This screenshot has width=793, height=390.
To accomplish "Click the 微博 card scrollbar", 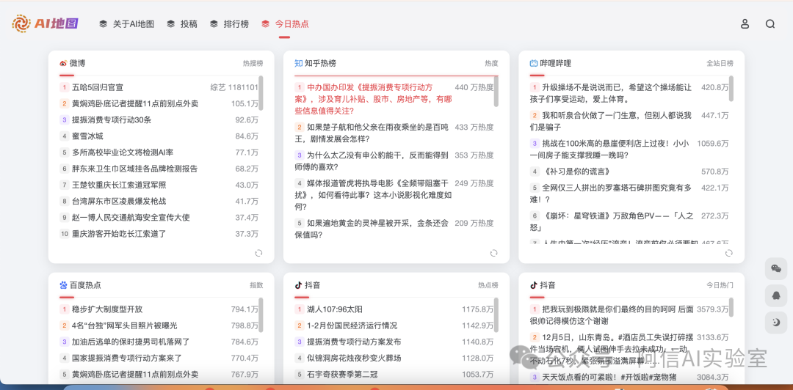I will point(261,94).
